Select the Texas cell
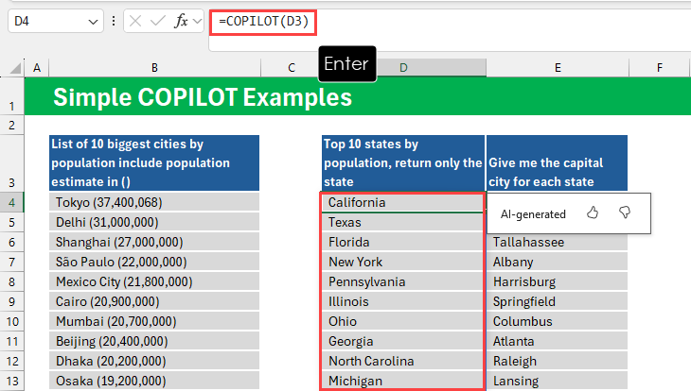 tap(403, 222)
